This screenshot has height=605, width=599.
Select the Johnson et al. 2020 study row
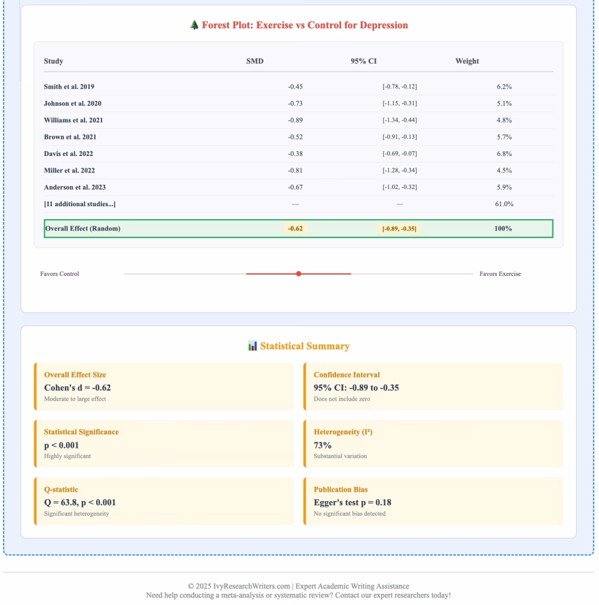(x=72, y=103)
